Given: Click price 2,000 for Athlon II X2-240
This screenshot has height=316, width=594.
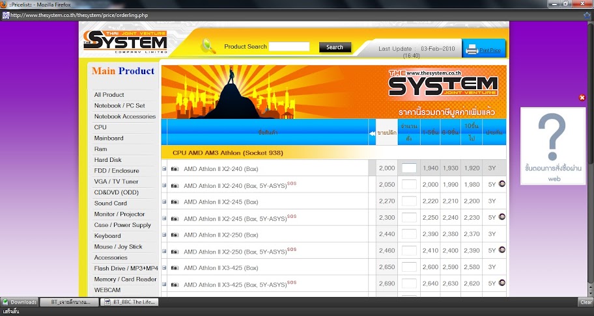Looking at the screenshot, I should coord(387,168).
